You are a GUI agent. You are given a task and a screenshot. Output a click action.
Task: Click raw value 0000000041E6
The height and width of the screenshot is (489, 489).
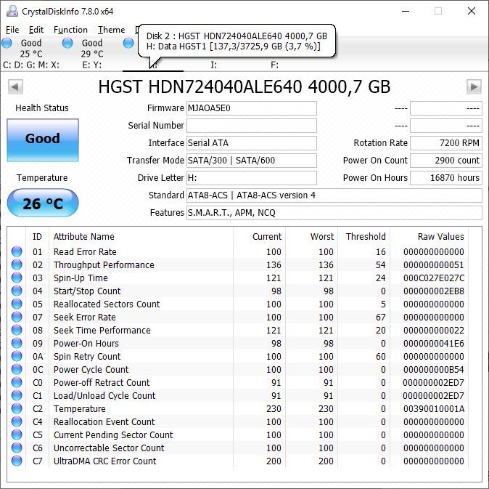pos(434,344)
